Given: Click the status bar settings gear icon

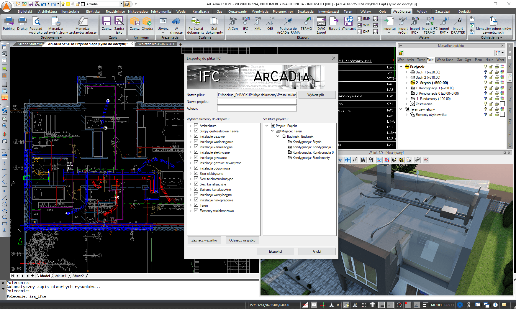Looking at the screenshot, I should [x=460, y=305].
